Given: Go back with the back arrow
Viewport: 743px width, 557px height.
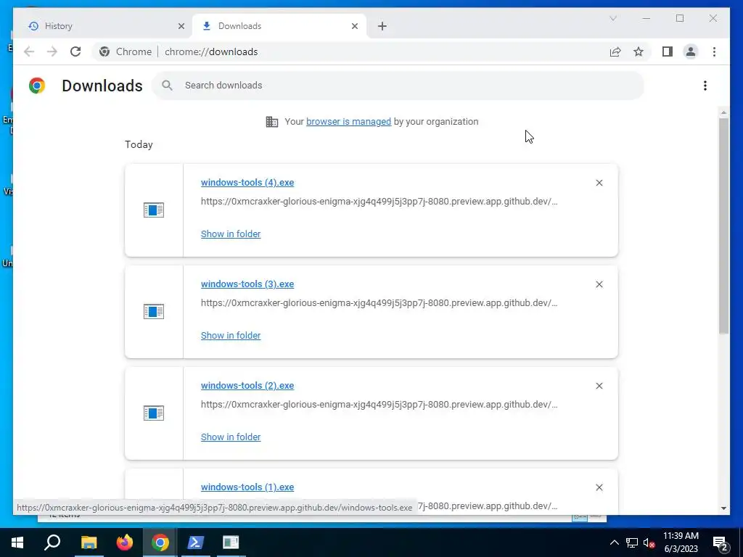Looking at the screenshot, I should pyautogui.click(x=29, y=51).
